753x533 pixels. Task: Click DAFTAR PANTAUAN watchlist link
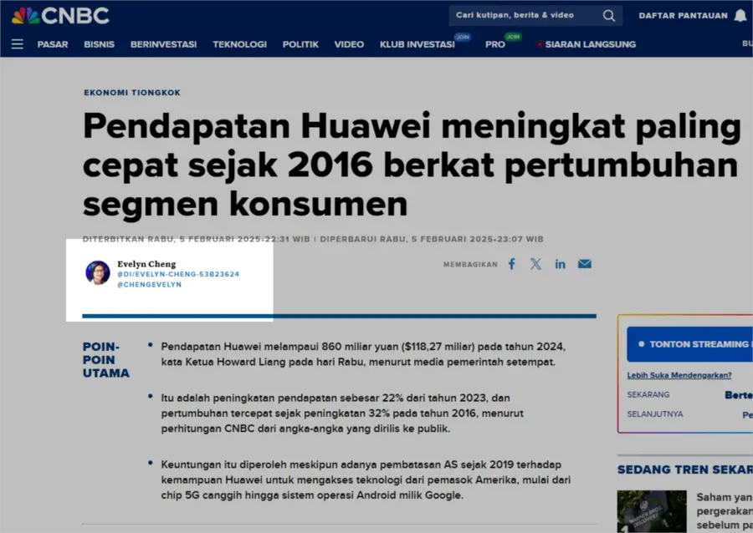[683, 15]
